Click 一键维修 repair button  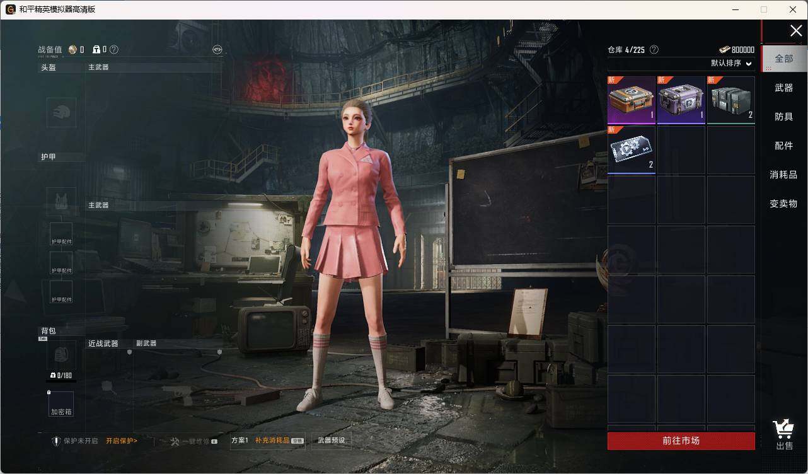pos(194,441)
